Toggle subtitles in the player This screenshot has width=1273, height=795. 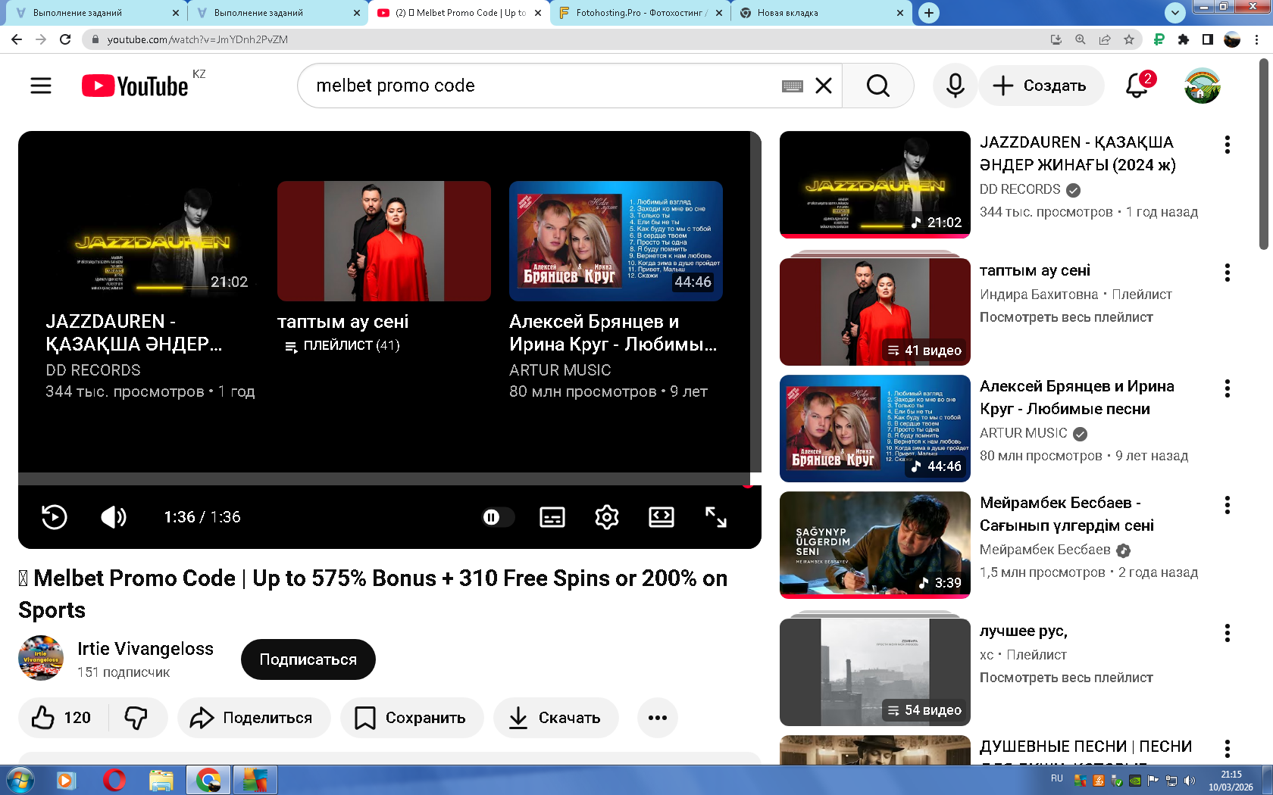point(552,517)
